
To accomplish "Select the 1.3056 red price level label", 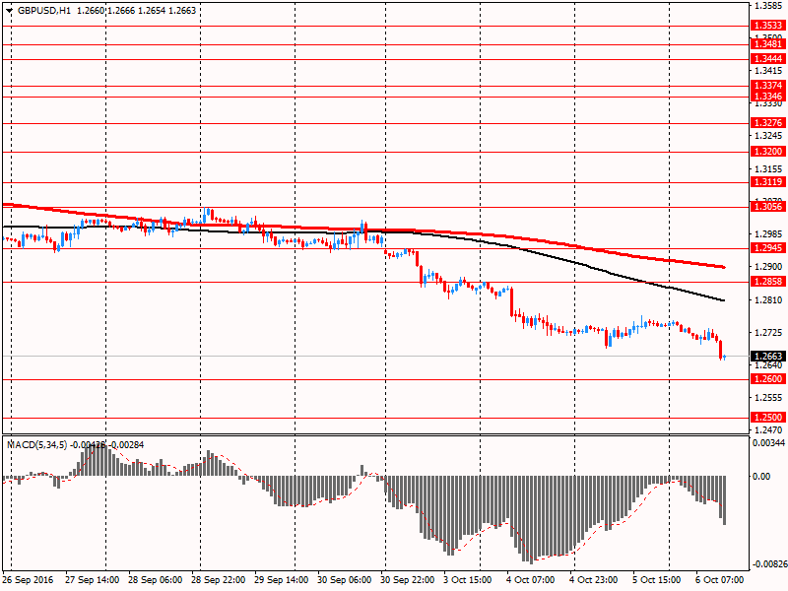I will click(x=768, y=207).
